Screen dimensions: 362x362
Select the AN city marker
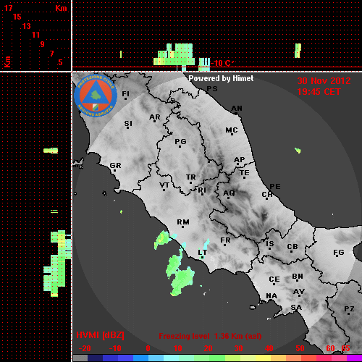pos(237,109)
